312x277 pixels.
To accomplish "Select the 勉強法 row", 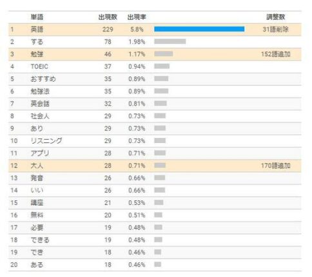I will pyautogui.click(x=155, y=91).
